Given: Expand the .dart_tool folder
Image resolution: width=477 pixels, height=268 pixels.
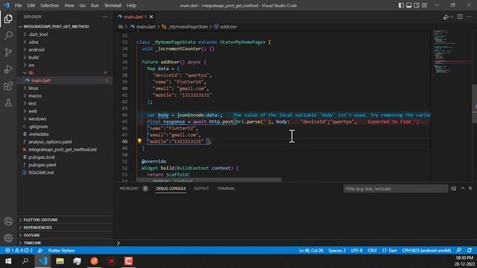Looking at the screenshot, I should point(38,34).
